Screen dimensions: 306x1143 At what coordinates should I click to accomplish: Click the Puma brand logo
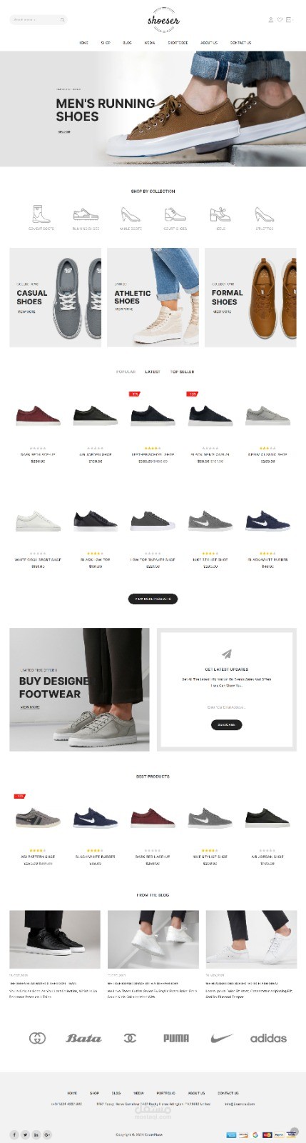pos(176,1038)
